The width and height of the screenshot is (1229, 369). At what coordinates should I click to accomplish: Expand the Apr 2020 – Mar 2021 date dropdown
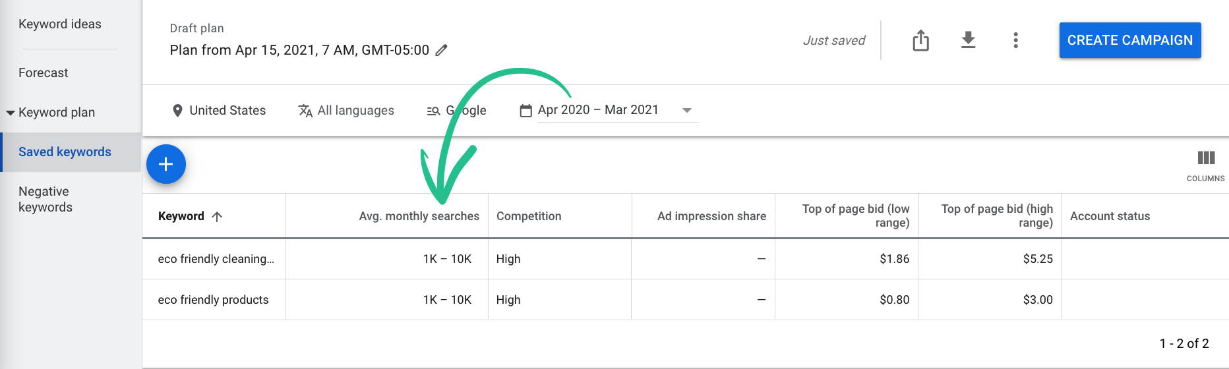[687, 111]
